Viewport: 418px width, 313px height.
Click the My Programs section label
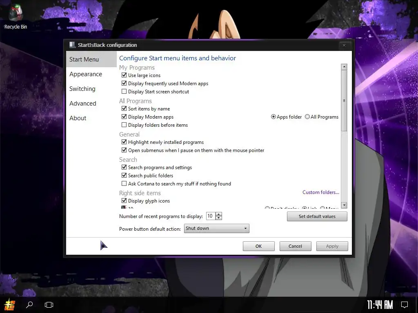(x=137, y=68)
